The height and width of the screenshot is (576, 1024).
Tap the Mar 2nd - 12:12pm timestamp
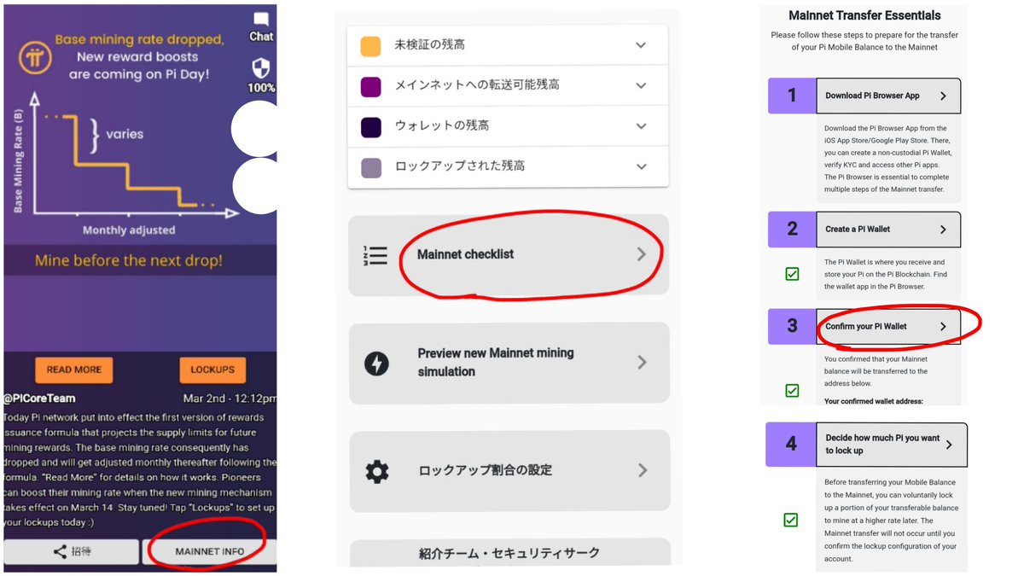tap(230, 399)
